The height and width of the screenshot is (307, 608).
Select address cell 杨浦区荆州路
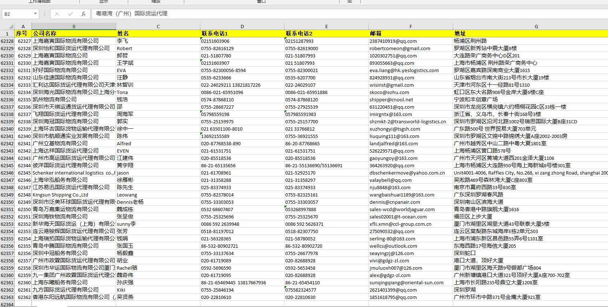click(530, 41)
